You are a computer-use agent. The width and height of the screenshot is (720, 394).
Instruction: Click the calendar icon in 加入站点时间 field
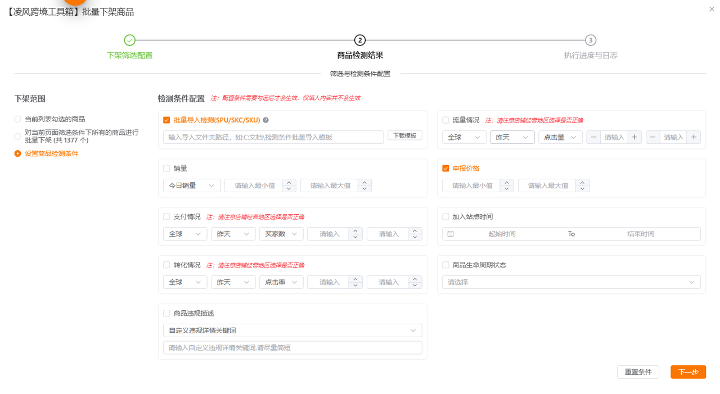pos(451,234)
